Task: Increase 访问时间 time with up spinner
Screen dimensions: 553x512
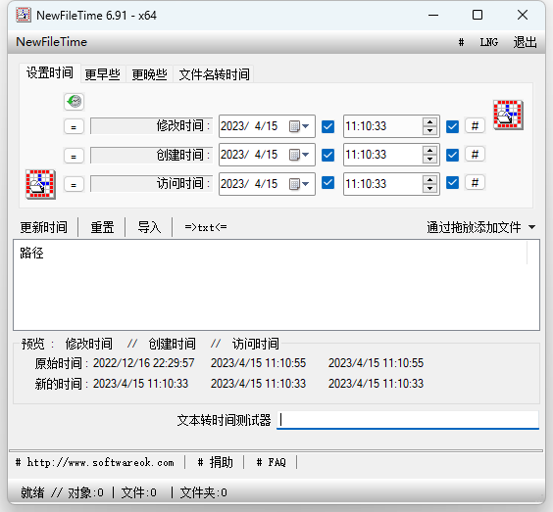Action: coord(429,179)
